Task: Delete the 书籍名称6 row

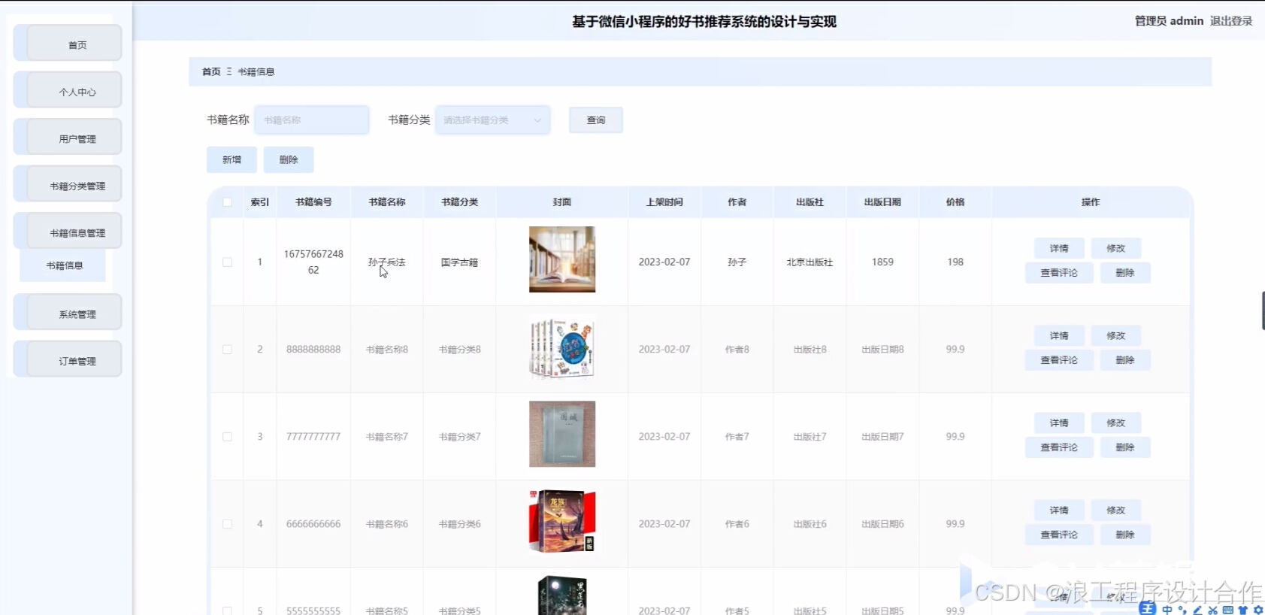Action: pos(1125,535)
